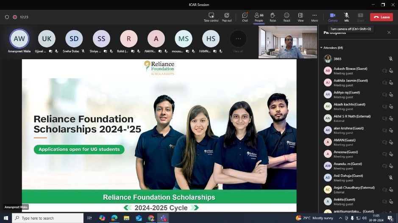Click the presenter's video thumbnail
This screenshot has height=223, width=398.
pos(287,42)
